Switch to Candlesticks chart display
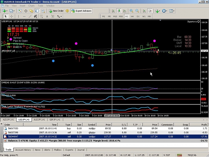Viewport: 209px width, 157px height. [x=119, y=11]
